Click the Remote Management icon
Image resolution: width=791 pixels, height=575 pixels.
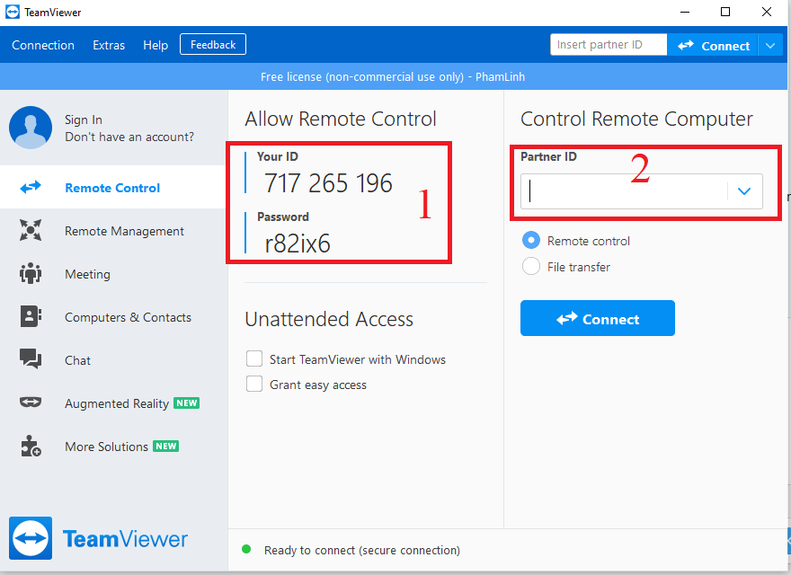pyautogui.click(x=31, y=230)
